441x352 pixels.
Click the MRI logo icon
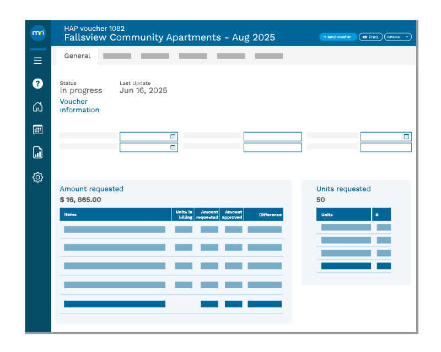coord(38,33)
